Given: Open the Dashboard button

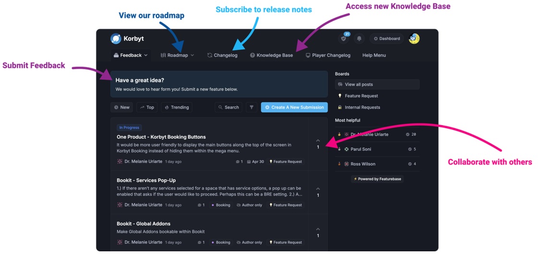Looking at the screenshot, I should point(386,39).
